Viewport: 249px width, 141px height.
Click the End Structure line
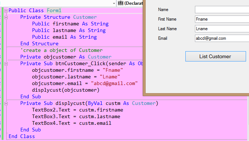pyautogui.click(x=39, y=43)
